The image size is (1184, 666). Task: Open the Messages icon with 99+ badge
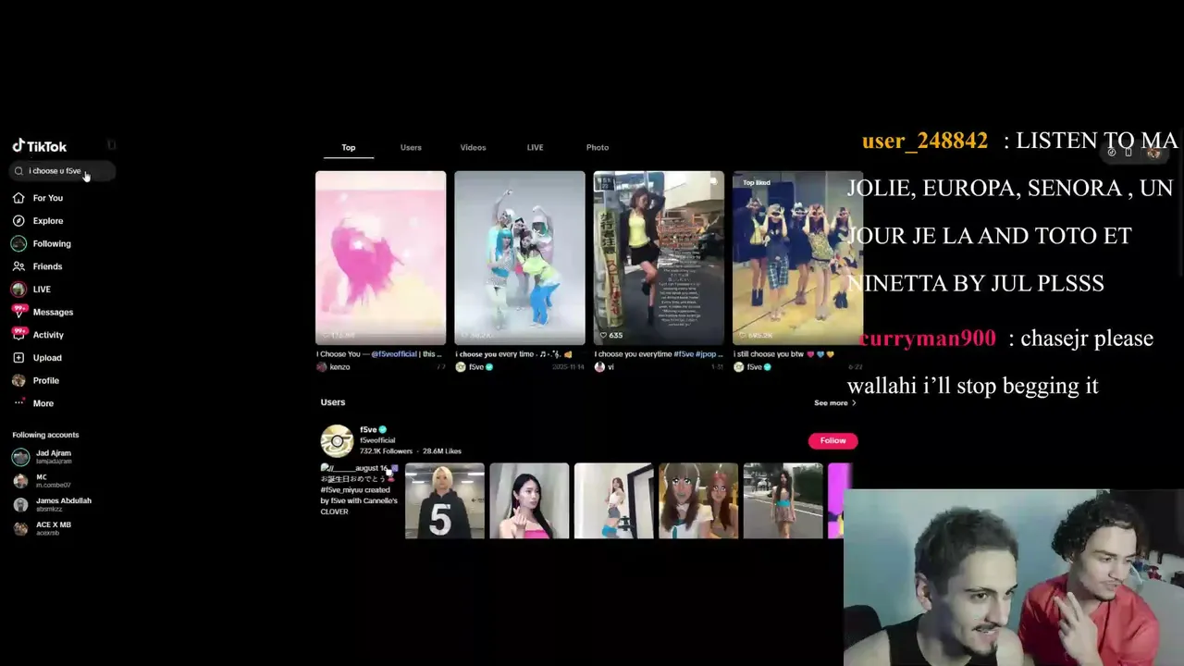pyautogui.click(x=18, y=312)
